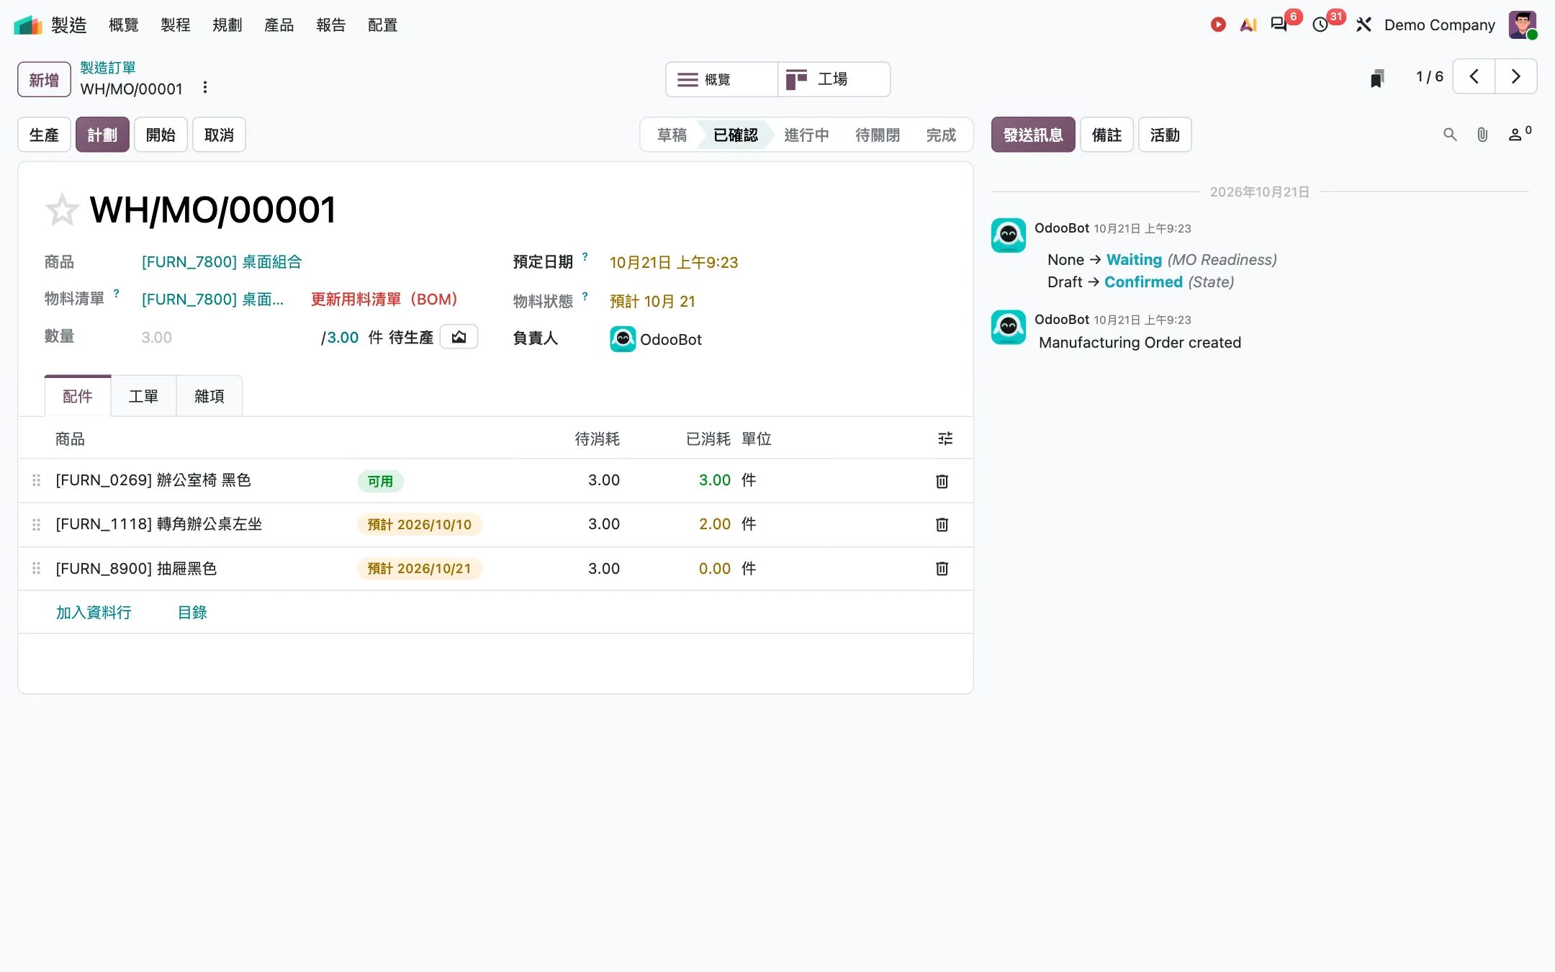Image resolution: width=1555 pixels, height=972 pixels.
Task: Toggle the priority star for WH/MO/00001
Action: pyautogui.click(x=61, y=210)
